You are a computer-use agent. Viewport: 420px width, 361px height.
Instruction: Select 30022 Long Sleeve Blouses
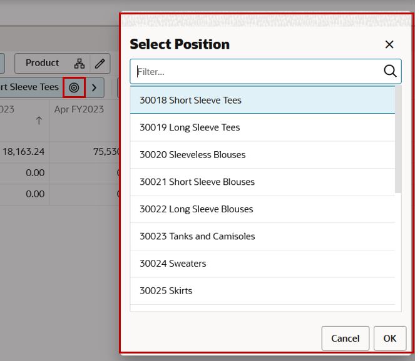(x=262, y=209)
